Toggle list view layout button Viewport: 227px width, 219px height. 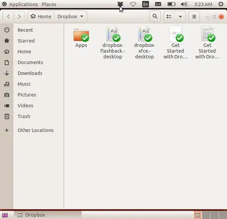pos(169,16)
